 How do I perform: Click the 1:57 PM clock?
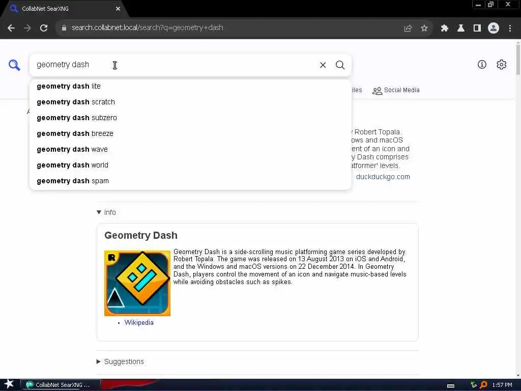coord(502,385)
